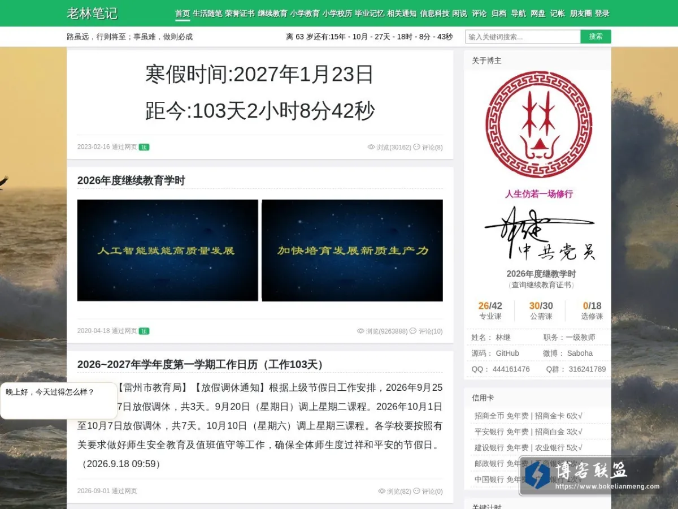Open the 信息科技 nav item
Viewport: 678px width, 509px height.
pos(434,14)
